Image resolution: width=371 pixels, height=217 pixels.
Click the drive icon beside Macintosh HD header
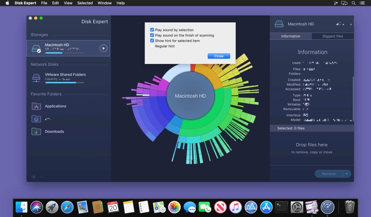279,23
